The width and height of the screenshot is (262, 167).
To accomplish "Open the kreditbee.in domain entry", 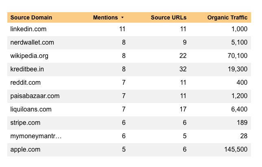I will click(27, 69).
